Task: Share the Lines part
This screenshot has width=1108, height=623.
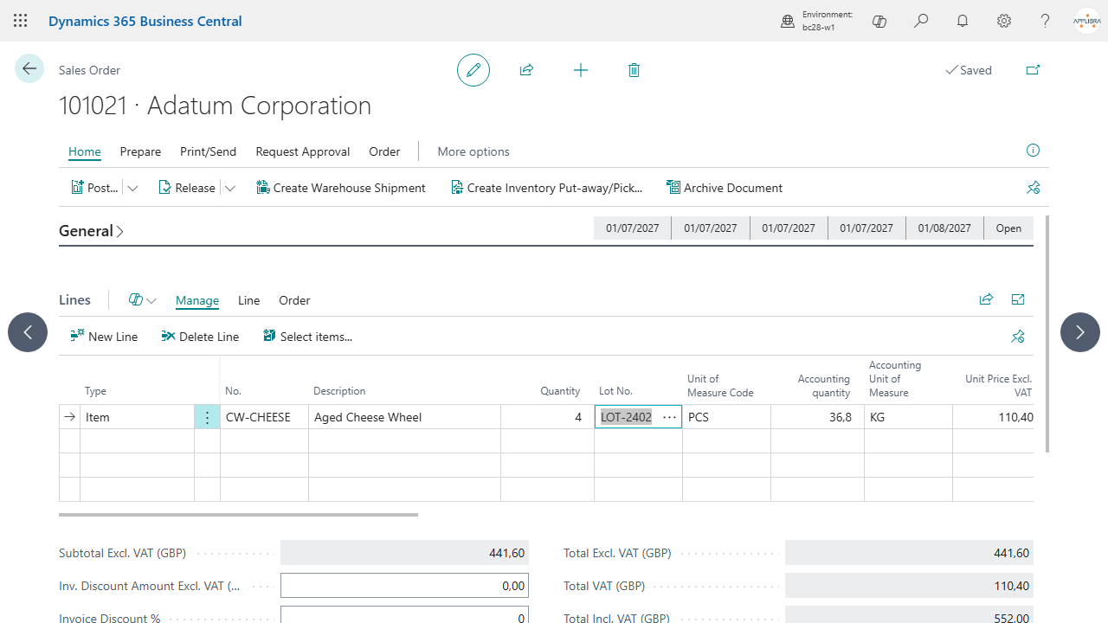Action: 986,299
